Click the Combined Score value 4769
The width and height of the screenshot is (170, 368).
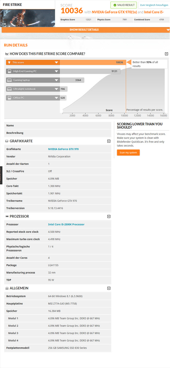coord(162,20)
